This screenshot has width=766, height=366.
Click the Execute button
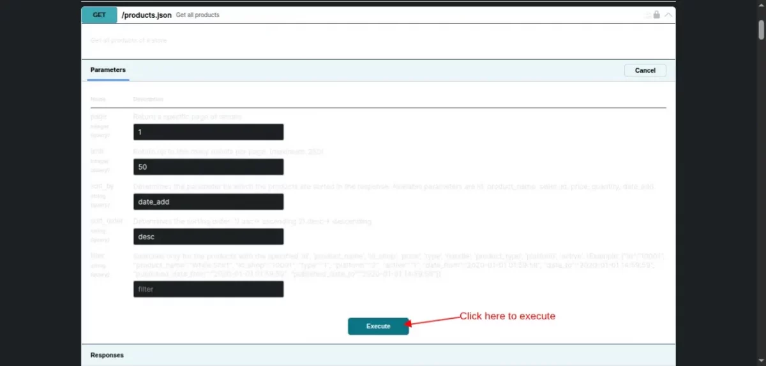[x=378, y=326]
